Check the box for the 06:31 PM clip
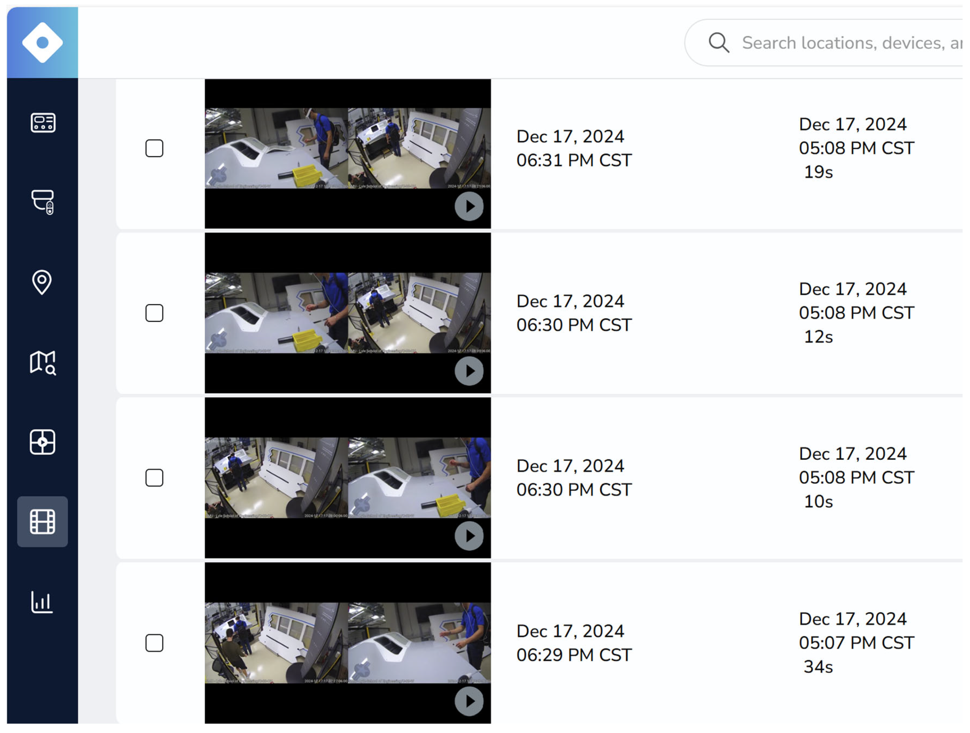The width and height of the screenshot is (970, 733). tap(154, 148)
